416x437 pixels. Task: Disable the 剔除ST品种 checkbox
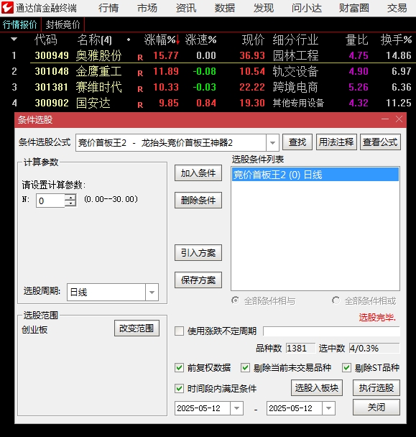[346, 367]
